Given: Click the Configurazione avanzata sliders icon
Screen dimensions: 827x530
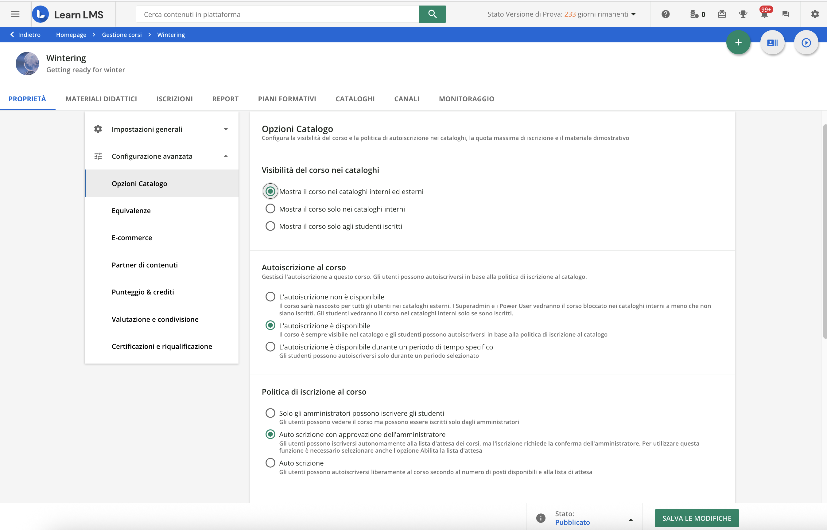Looking at the screenshot, I should pyautogui.click(x=98, y=156).
